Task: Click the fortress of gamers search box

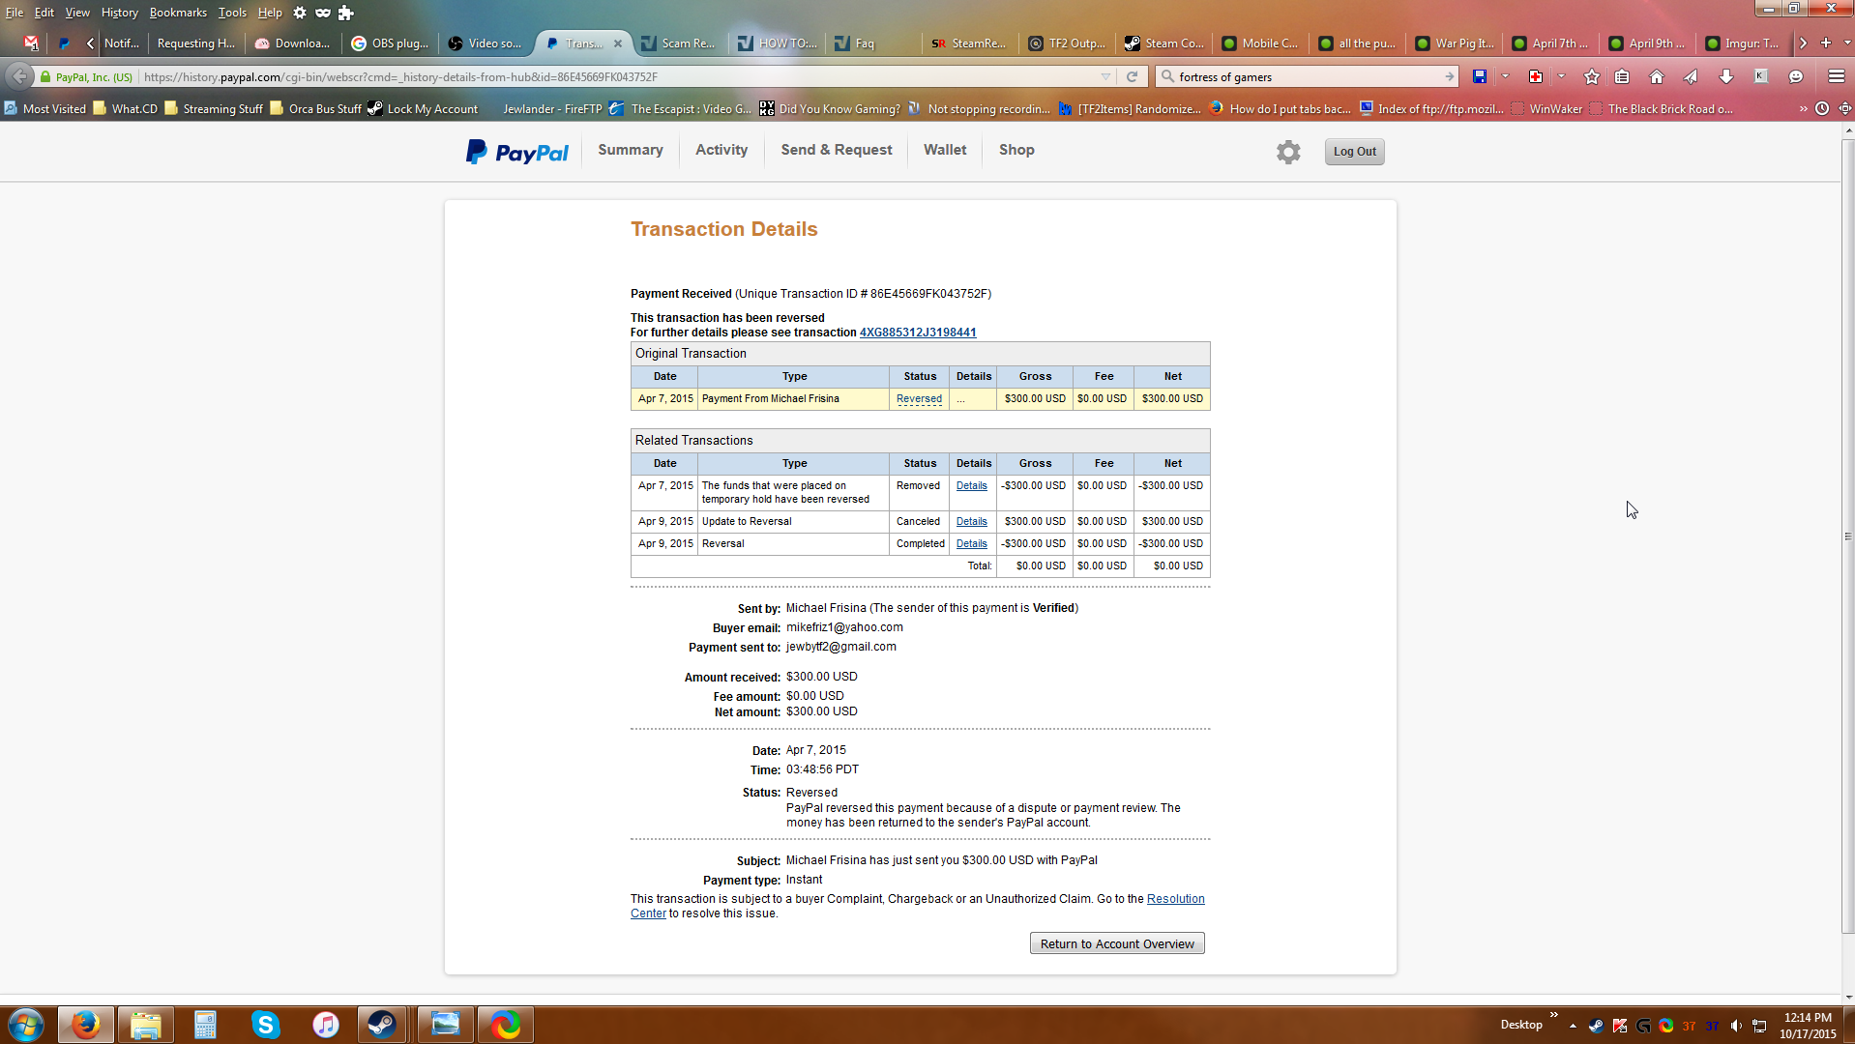Action: click(x=1306, y=77)
